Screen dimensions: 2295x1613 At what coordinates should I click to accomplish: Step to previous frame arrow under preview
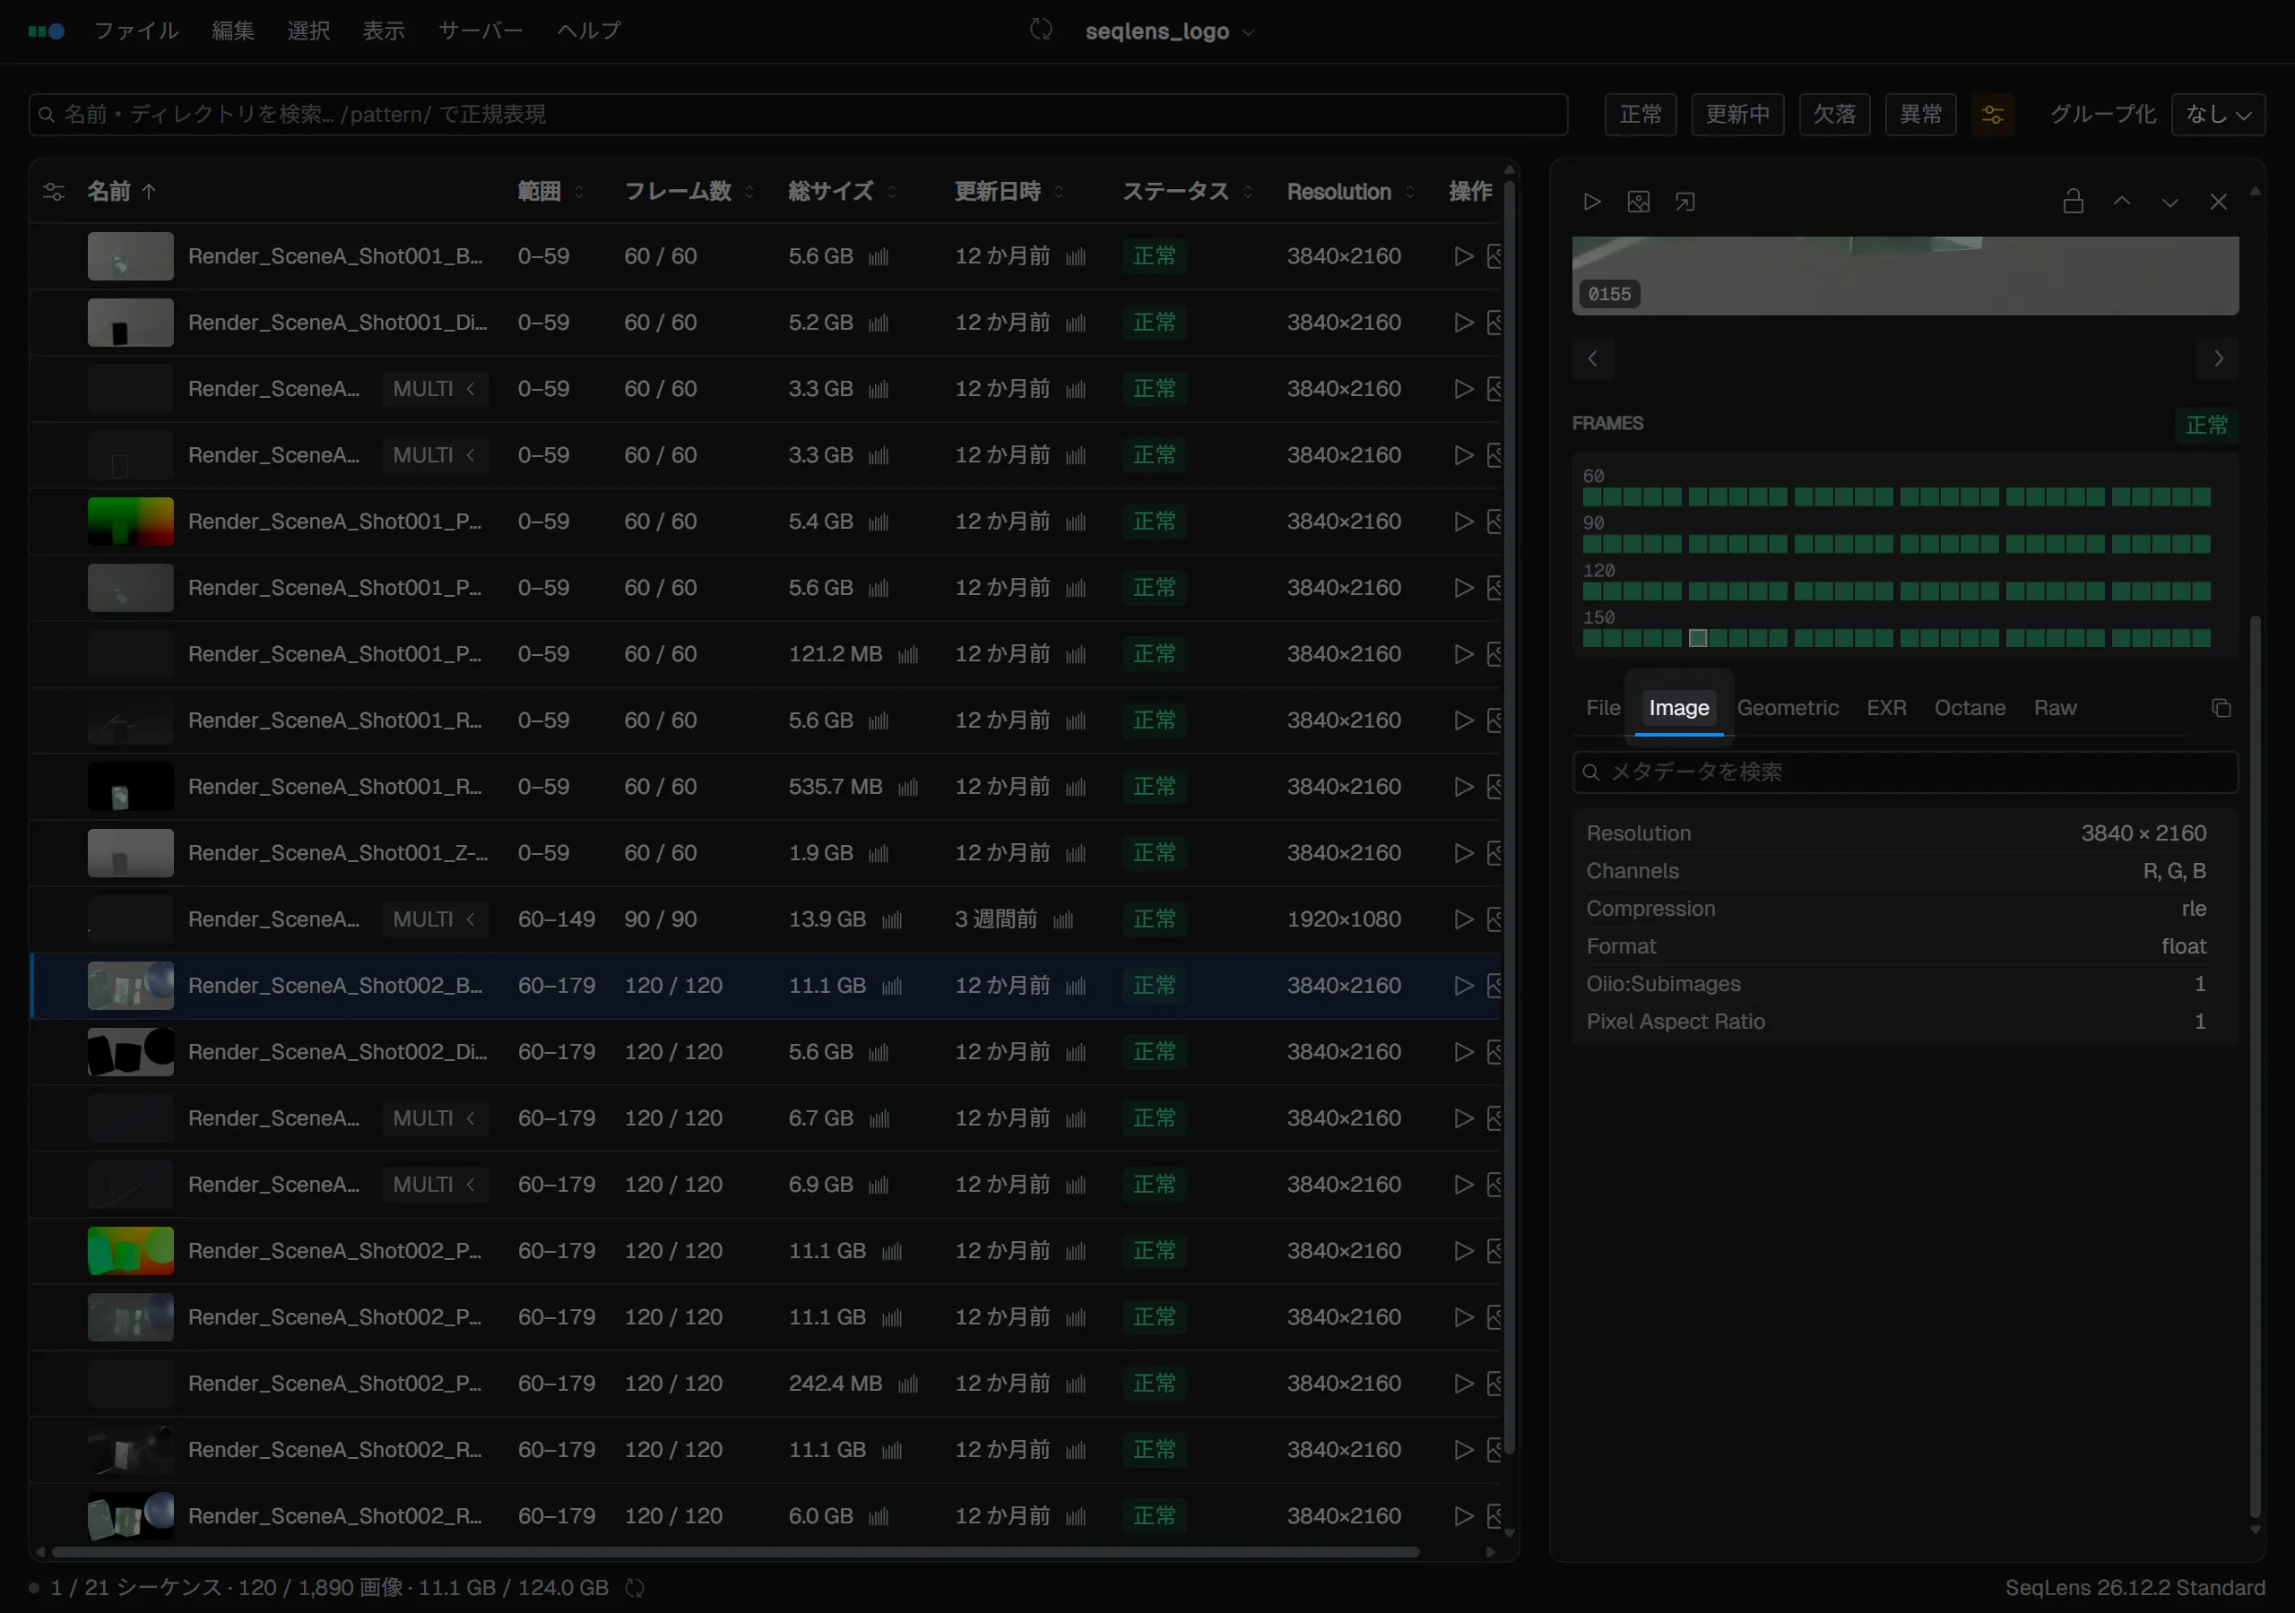point(1593,358)
